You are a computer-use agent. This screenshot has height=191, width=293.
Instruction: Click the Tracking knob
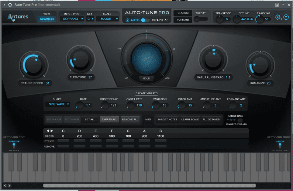tap(260, 19)
